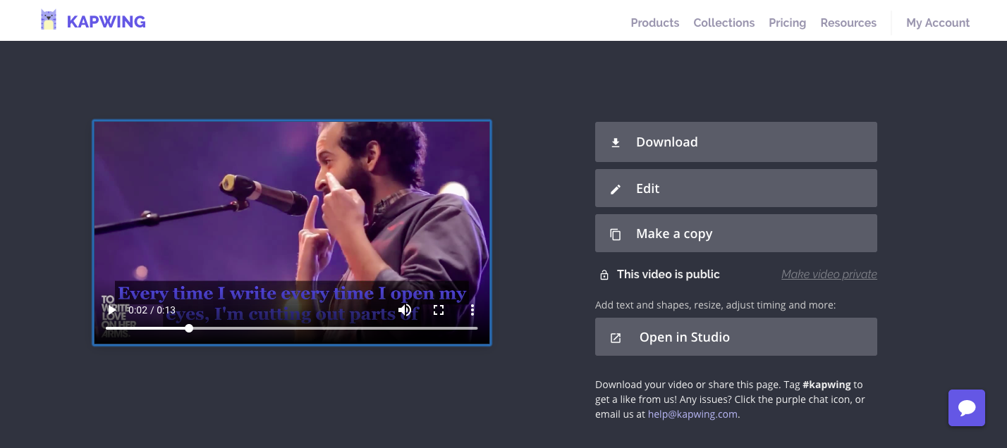Open the Collections menu item
Screen dimensions: 1007x448
724,23
